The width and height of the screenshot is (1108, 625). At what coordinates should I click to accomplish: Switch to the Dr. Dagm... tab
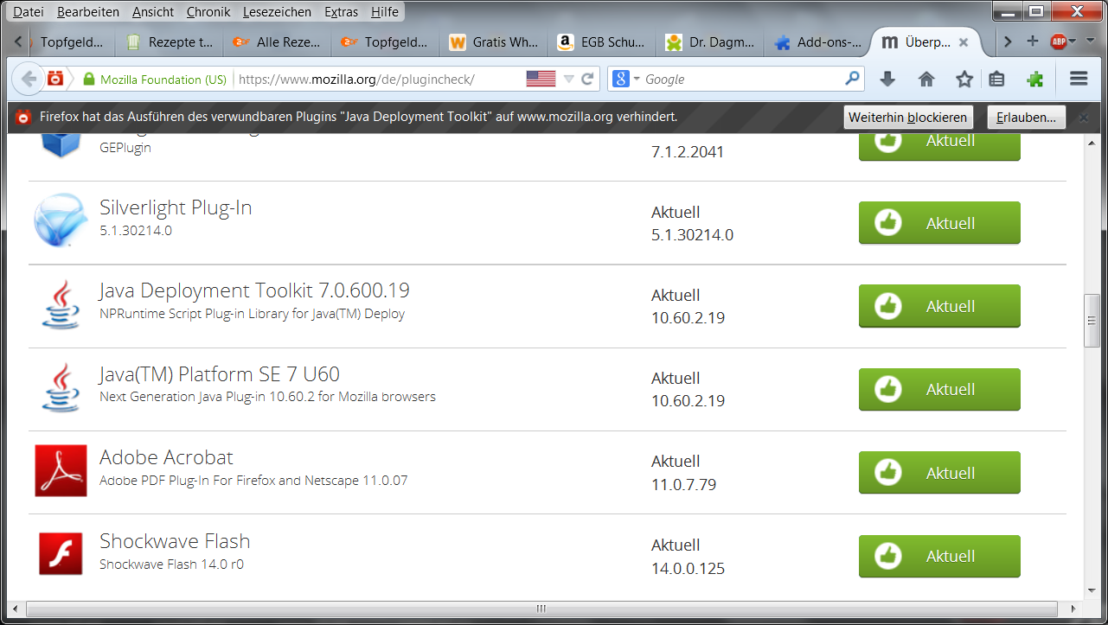[710, 41]
